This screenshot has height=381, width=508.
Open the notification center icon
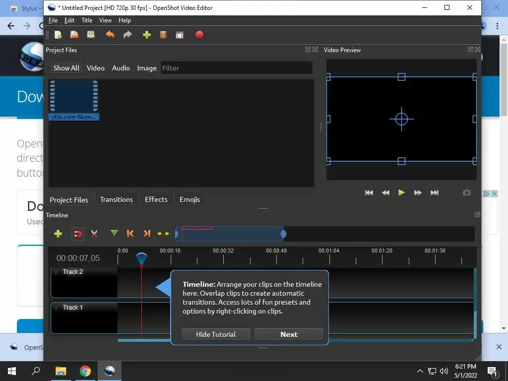[492, 372]
